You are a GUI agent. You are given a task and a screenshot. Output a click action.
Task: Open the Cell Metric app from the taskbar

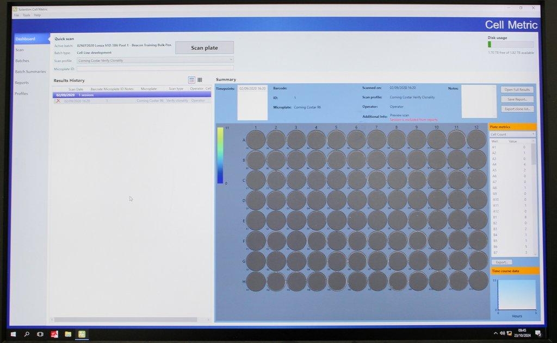tap(82, 334)
